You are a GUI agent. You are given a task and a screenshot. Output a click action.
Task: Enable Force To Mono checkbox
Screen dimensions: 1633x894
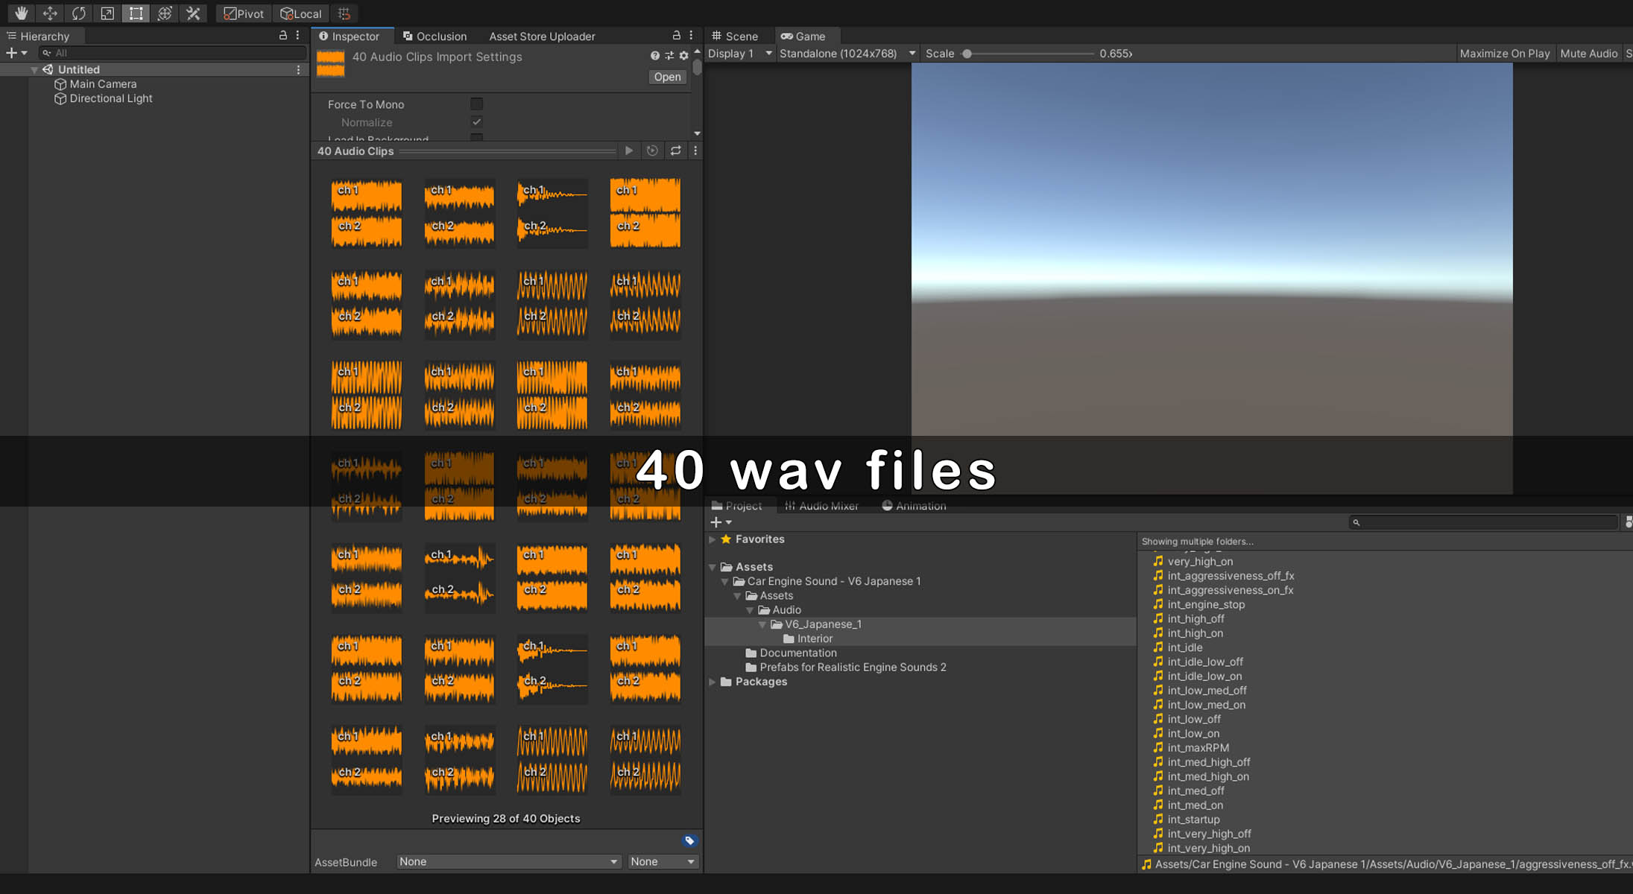click(476, 104)
